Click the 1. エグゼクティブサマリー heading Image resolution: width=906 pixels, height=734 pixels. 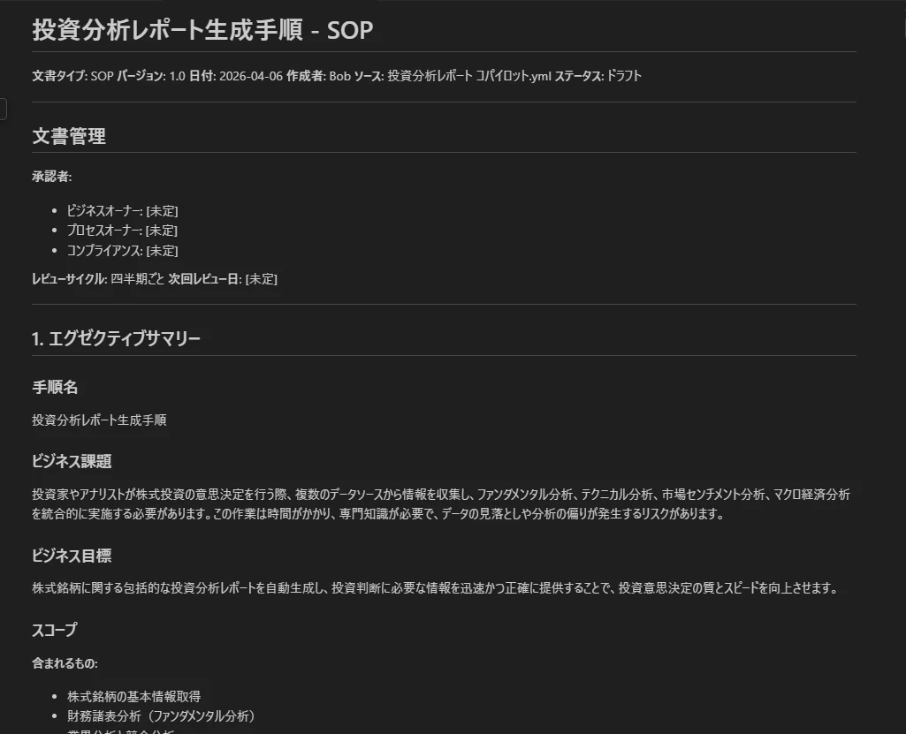pyautogui.click(x=116, y=338)
